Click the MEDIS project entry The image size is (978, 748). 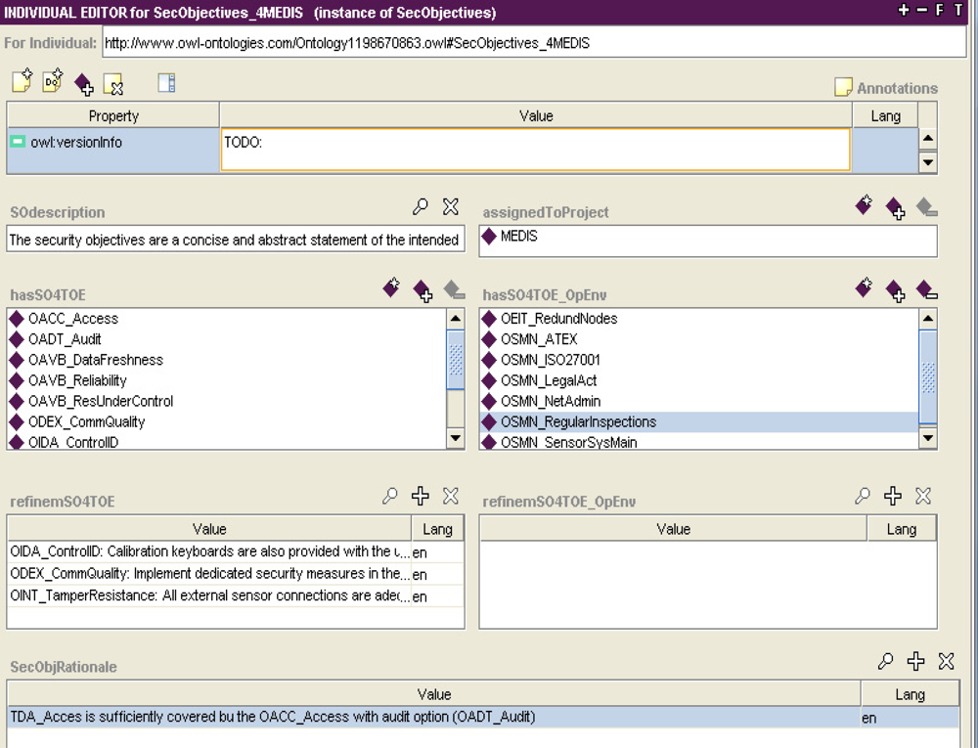(518, 237)
